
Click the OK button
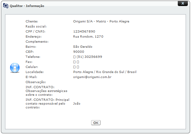(96, 123)
